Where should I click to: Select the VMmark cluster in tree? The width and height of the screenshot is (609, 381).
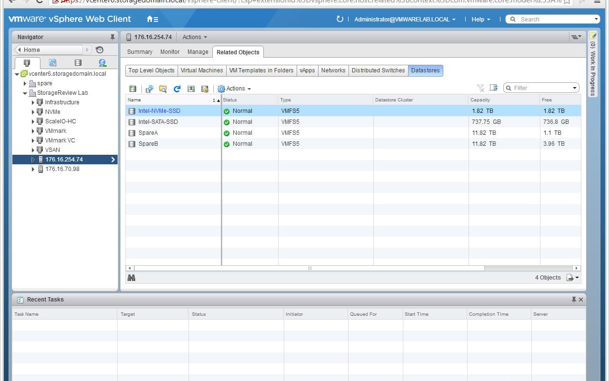coord(56,131)
